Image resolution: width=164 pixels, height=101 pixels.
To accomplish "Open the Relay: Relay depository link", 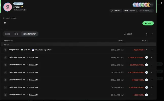I will coord(43,50).
